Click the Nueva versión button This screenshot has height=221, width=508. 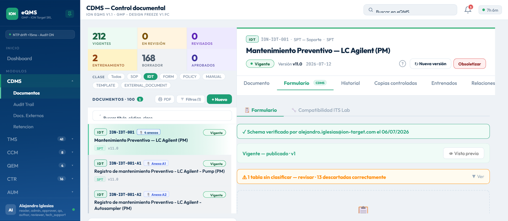(430, 64)
